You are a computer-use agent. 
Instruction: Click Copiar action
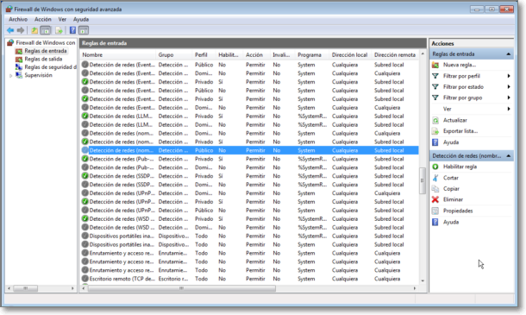[451, 189]
